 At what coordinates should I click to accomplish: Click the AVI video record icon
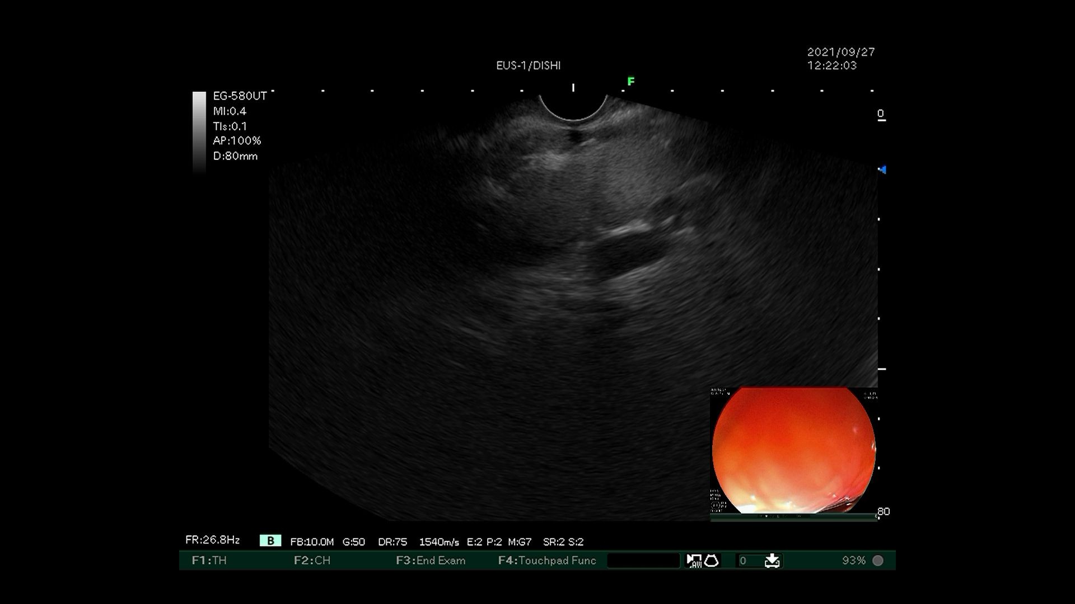pyautogui.click(x=694, y=560)
